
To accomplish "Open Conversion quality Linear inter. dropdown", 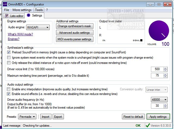I will (157, 90).
